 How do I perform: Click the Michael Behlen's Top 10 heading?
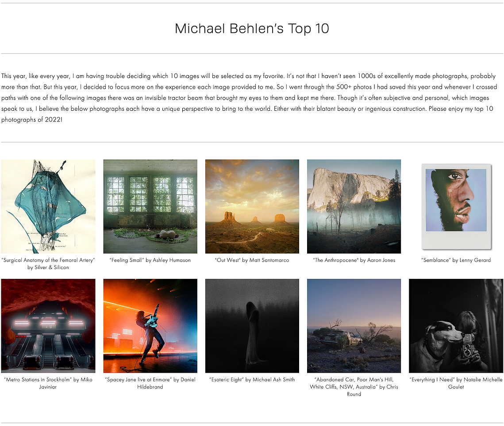[x=252, y=28]
